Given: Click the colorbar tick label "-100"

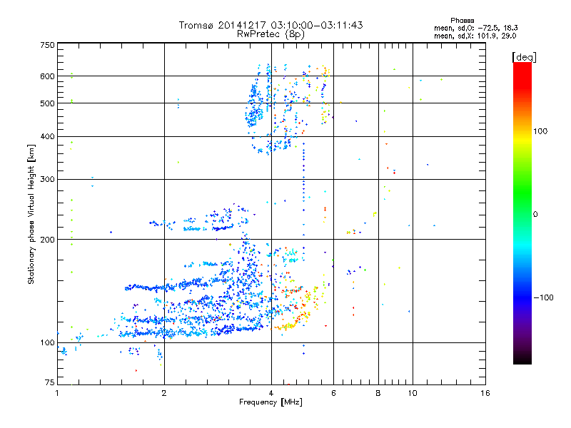Looking at the screenshot, I should (544, 297).
